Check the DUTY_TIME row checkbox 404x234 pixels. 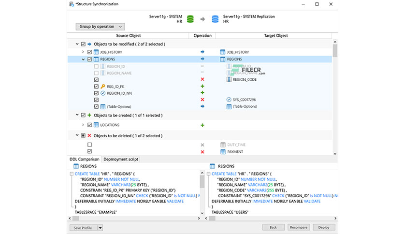click(89, 145)
